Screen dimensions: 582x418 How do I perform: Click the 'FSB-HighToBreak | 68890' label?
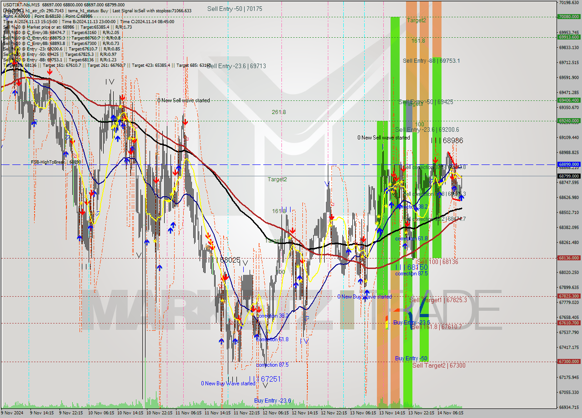click(56, 162)
